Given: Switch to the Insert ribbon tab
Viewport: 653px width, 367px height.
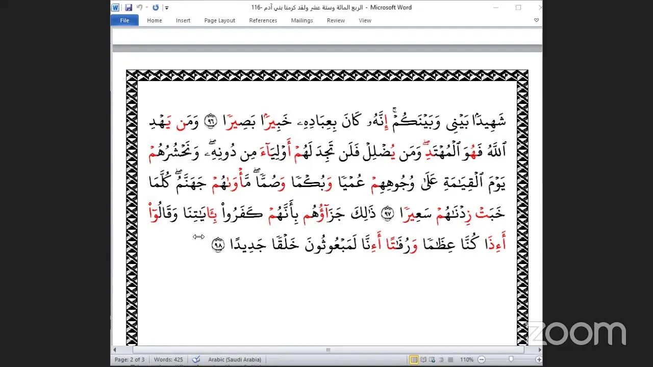Looking at the screenshot, I should tap(183, 20).
